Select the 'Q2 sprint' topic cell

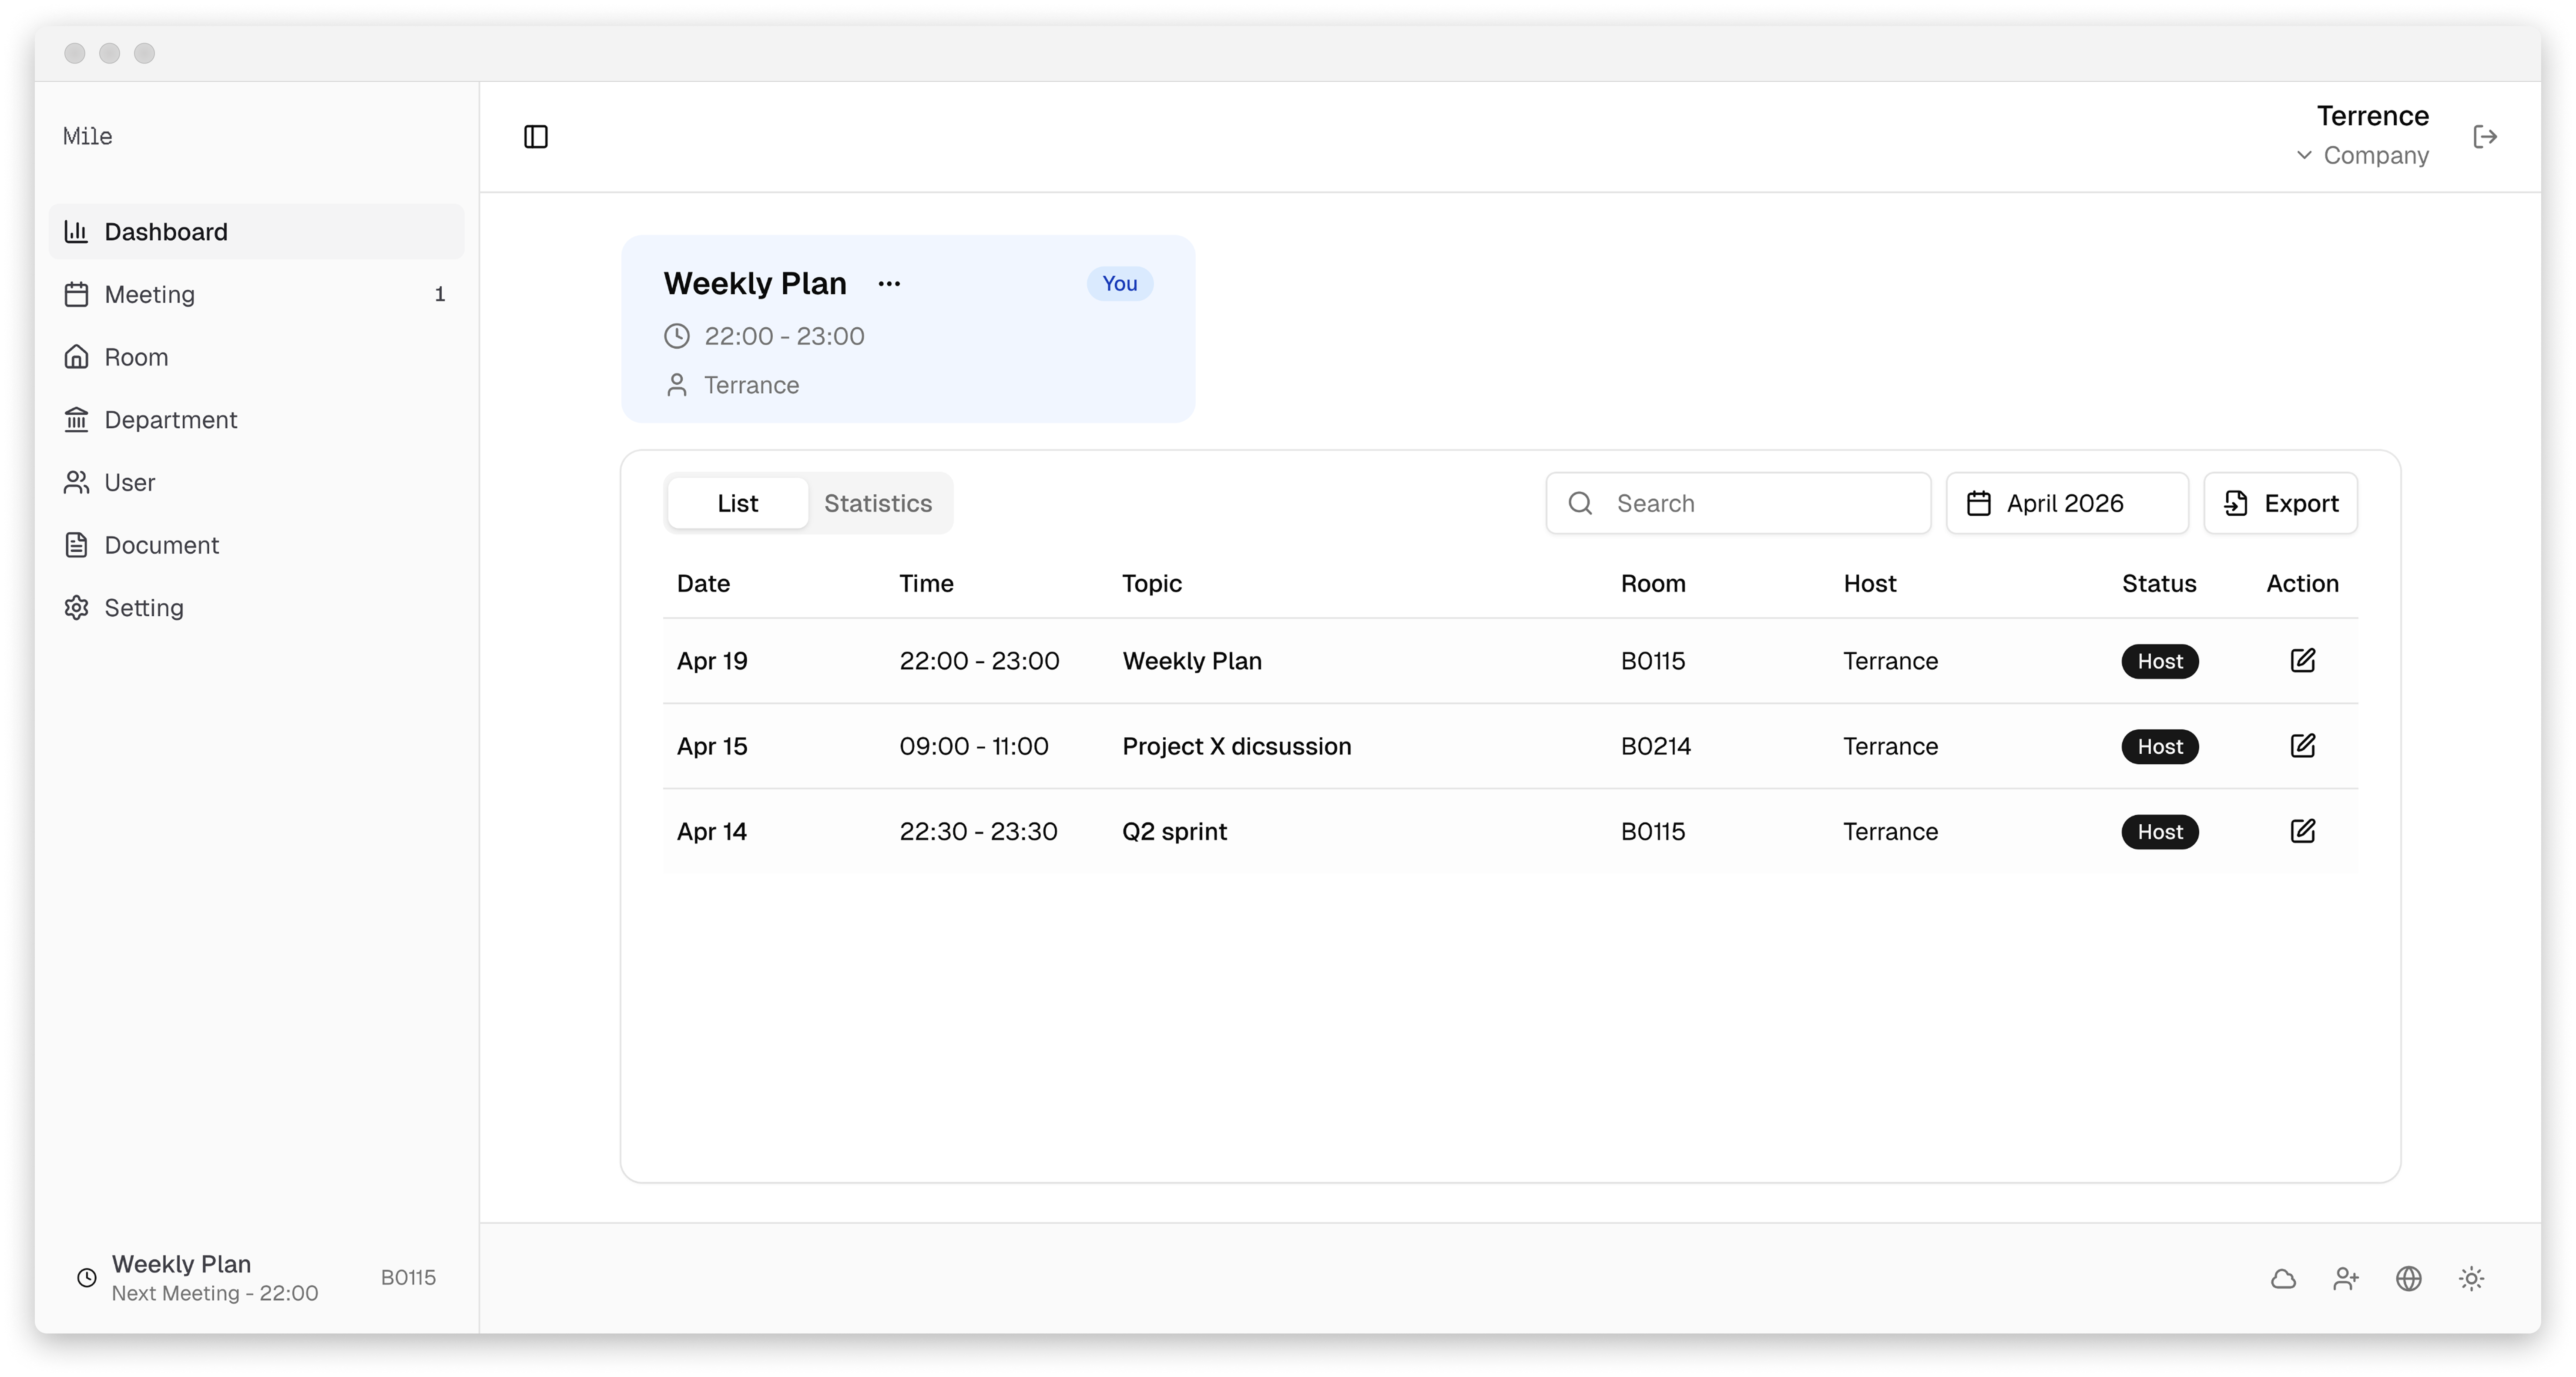pyautogui.click(x=1174, y=832)
